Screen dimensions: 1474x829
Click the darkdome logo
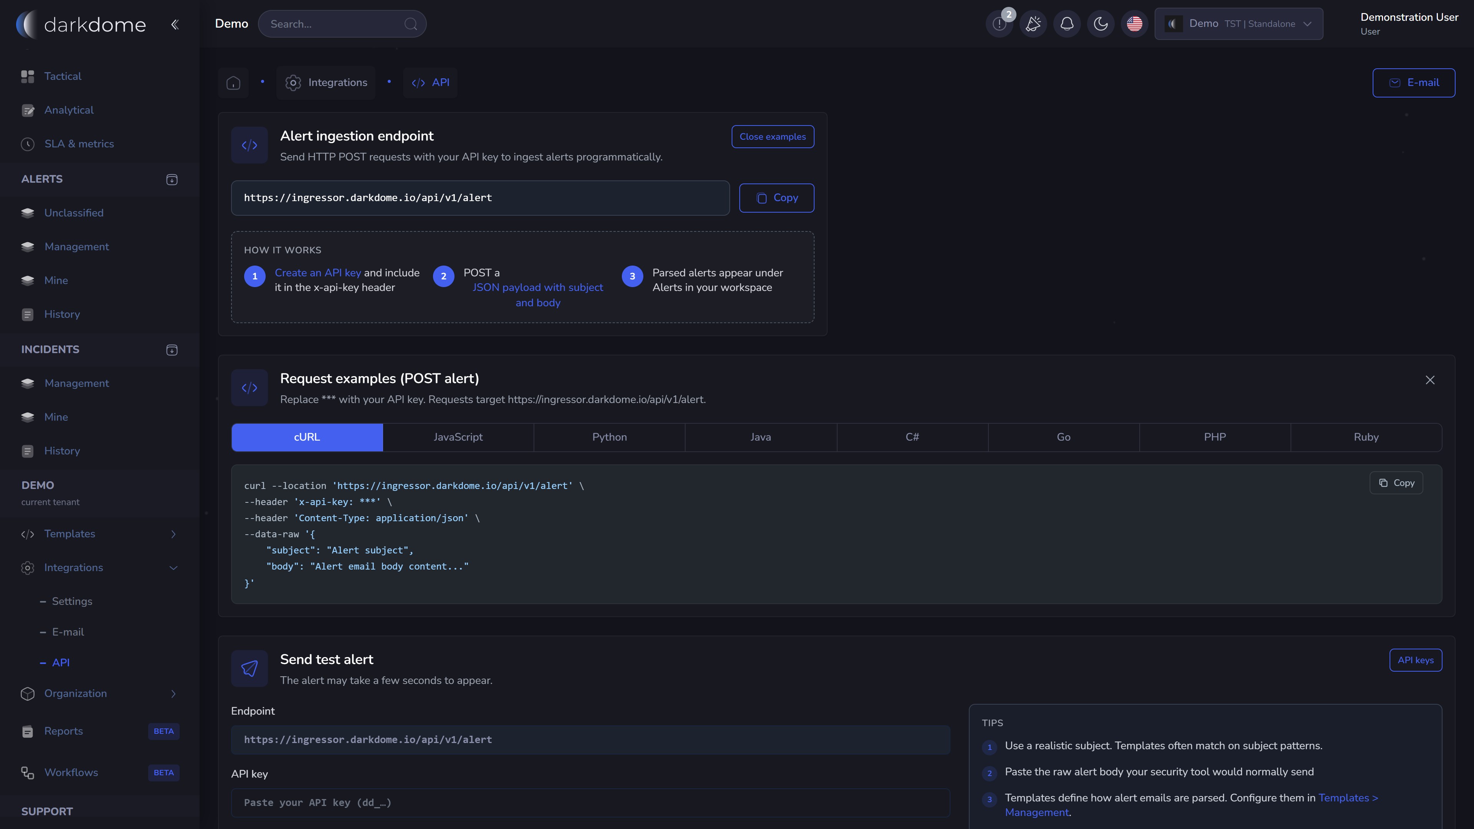tap(81, 24)
